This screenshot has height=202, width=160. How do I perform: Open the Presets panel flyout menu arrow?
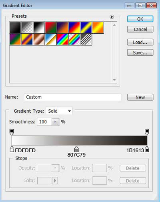[x=112, y=17]
